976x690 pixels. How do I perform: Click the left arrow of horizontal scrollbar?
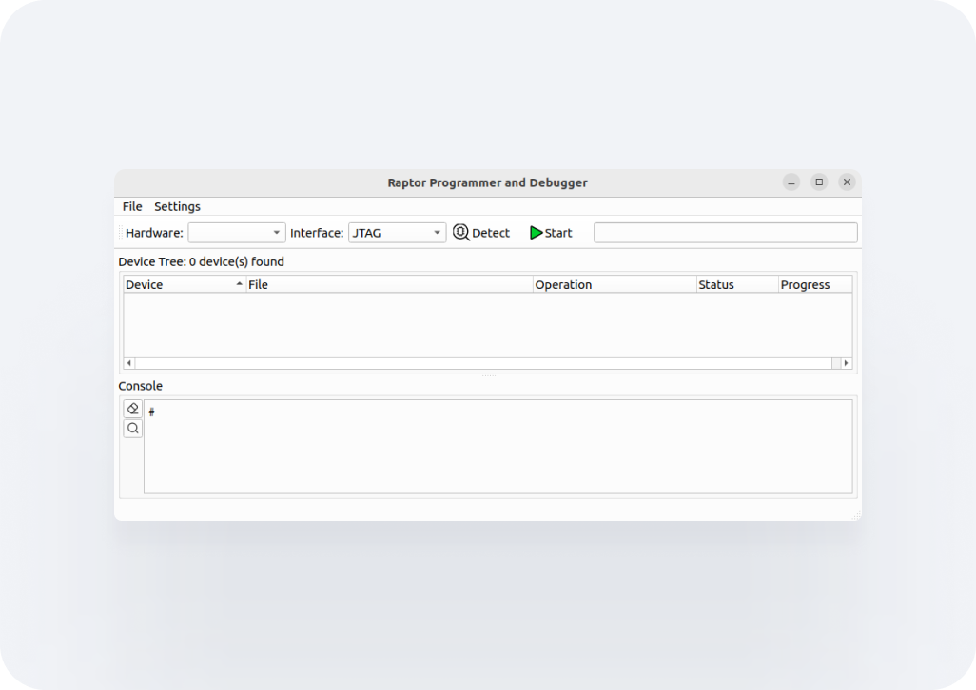tap(129, 363)
